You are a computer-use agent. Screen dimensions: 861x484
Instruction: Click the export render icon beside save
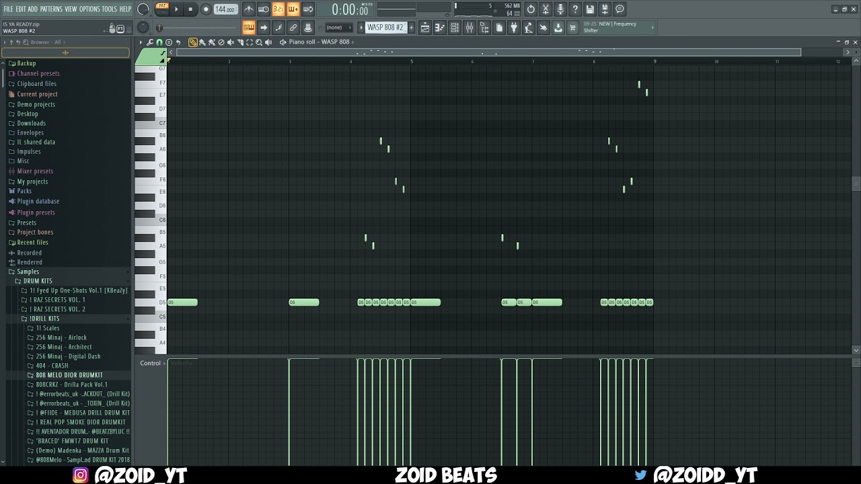[605, 9]
